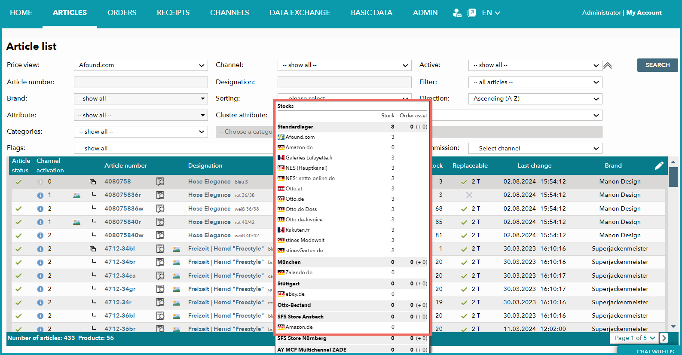The height and width of the screenshot is (355, 682).
Task: Click info icon in row 4712-34br
Action: click(x=40, y=262)
